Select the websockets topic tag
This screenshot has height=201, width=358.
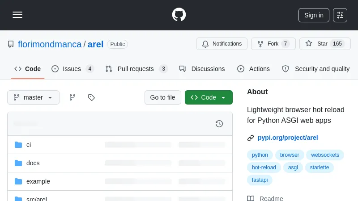(325, 155)
